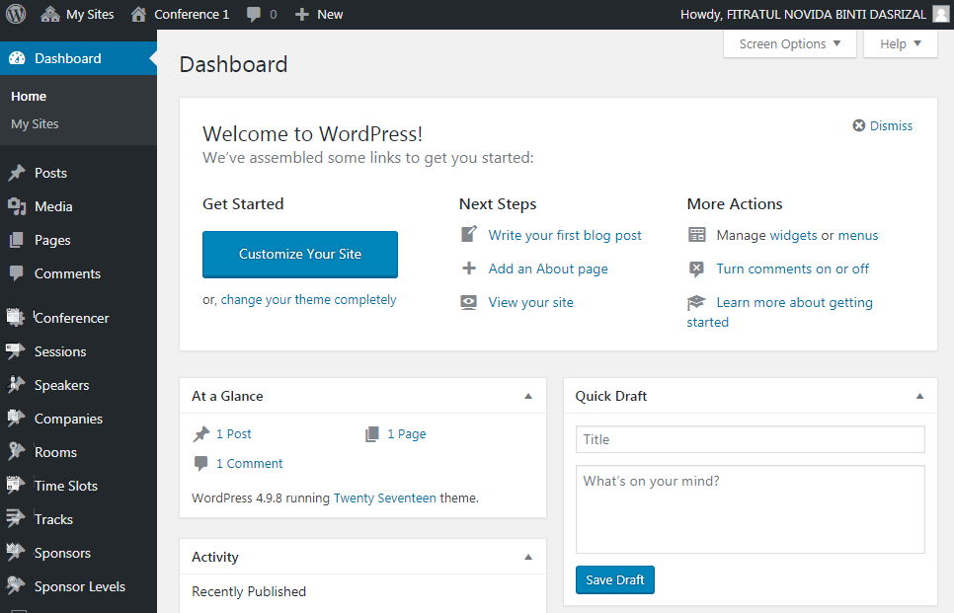Image resolution: width=954 pixels, height=613 pixels.
Task: Click the 1 Post link
Action: click(x=234, y=434)
